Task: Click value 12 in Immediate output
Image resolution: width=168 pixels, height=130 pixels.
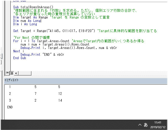Action: point(60,94)
